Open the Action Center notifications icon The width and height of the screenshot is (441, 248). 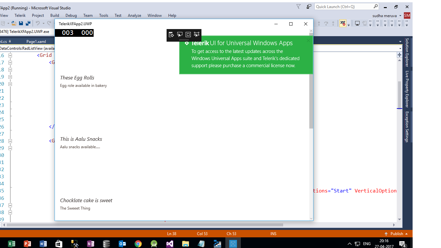(402, 244)
